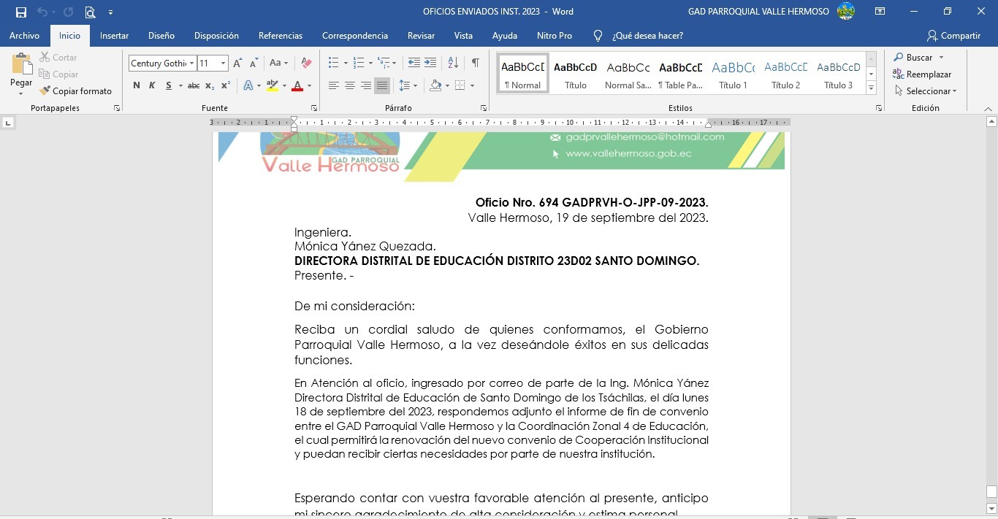
Task: Apply the yellow text highlight color
Action: click(x=272, y=86)
